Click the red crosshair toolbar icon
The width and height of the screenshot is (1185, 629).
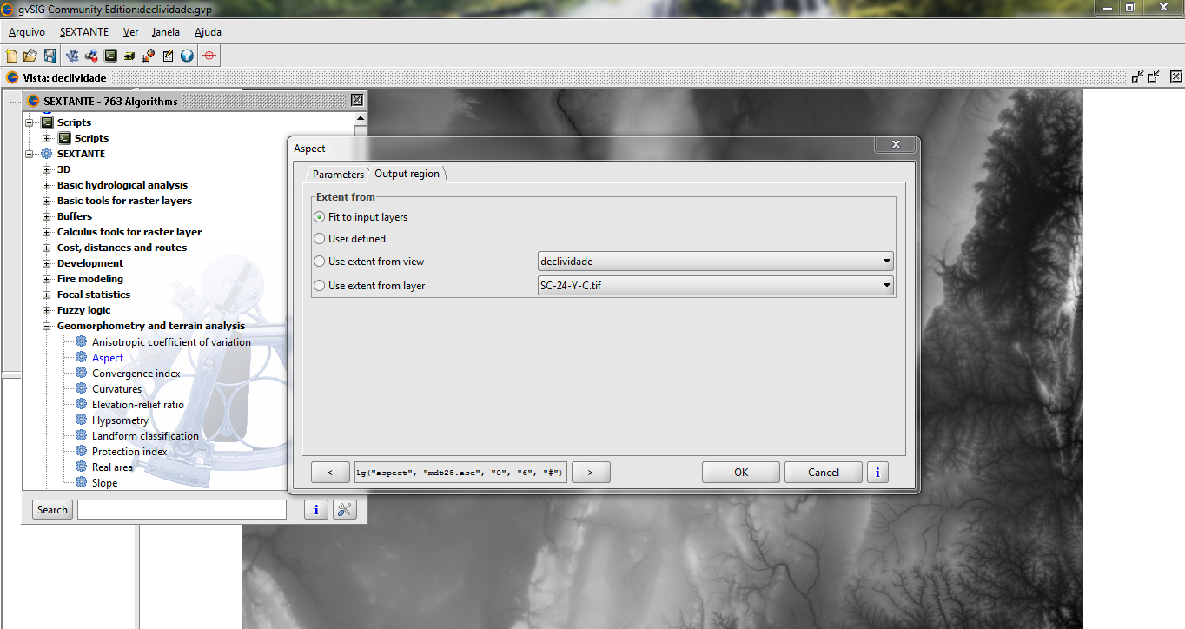point(209,56)
